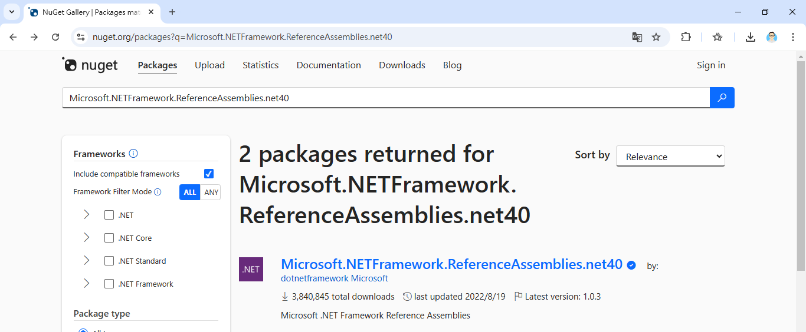The image size is (806, 332).
Task: Set Framework Filter Mode to ANY
Action: pos(211,192)
